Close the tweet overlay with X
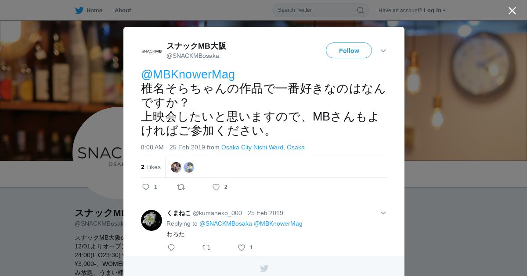Screen dimensions: 527x276 point(512,11)
